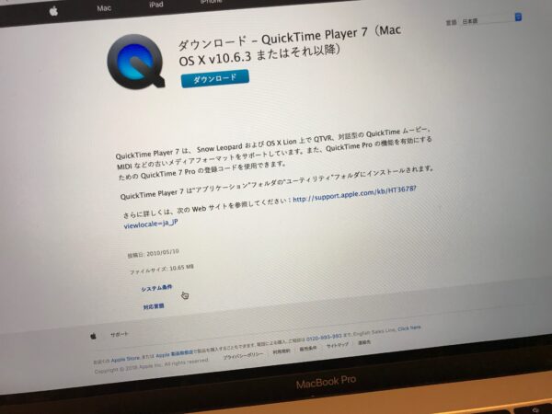The image size is (552, 414).
Task: Open the iPhone tab in navigation bar
Action: pyautogui.click(x=211, y=2)
